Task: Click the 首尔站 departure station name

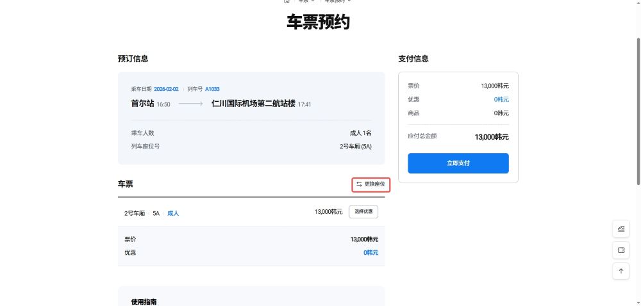Action: pyautogui.click(x=142, y=104)
